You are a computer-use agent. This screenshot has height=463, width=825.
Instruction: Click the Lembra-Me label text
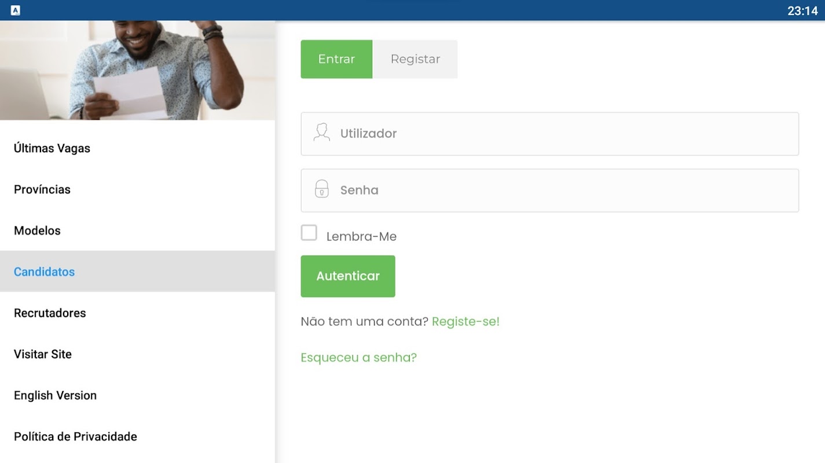pos(361,236)
